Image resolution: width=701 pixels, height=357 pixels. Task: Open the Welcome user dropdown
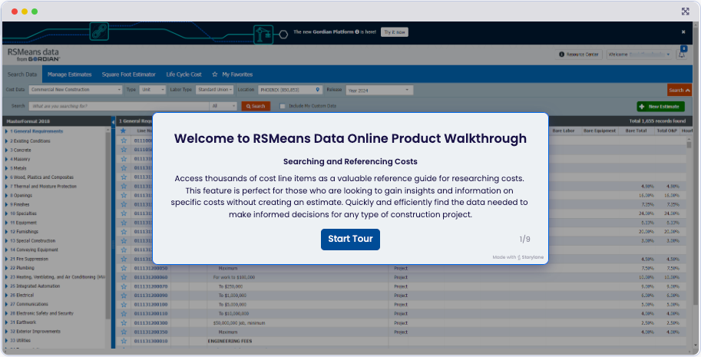(x=640, y=55)
